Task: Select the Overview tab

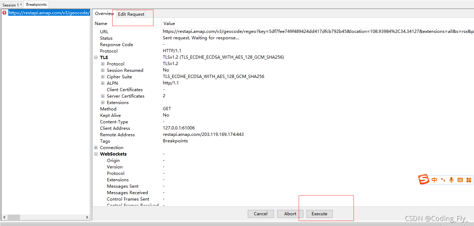Action: pos(104,14)
